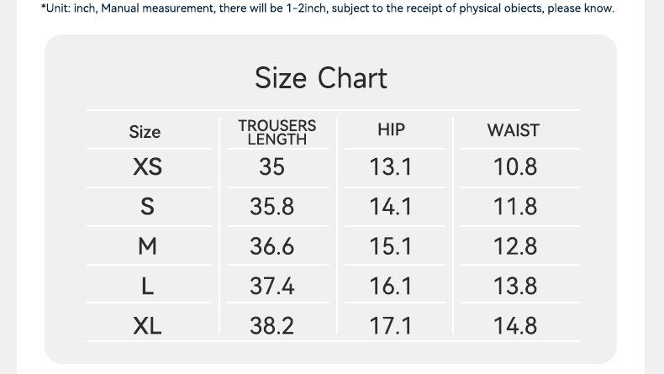Select waist value 12.8
664x374 pixels.
(514, 246)
